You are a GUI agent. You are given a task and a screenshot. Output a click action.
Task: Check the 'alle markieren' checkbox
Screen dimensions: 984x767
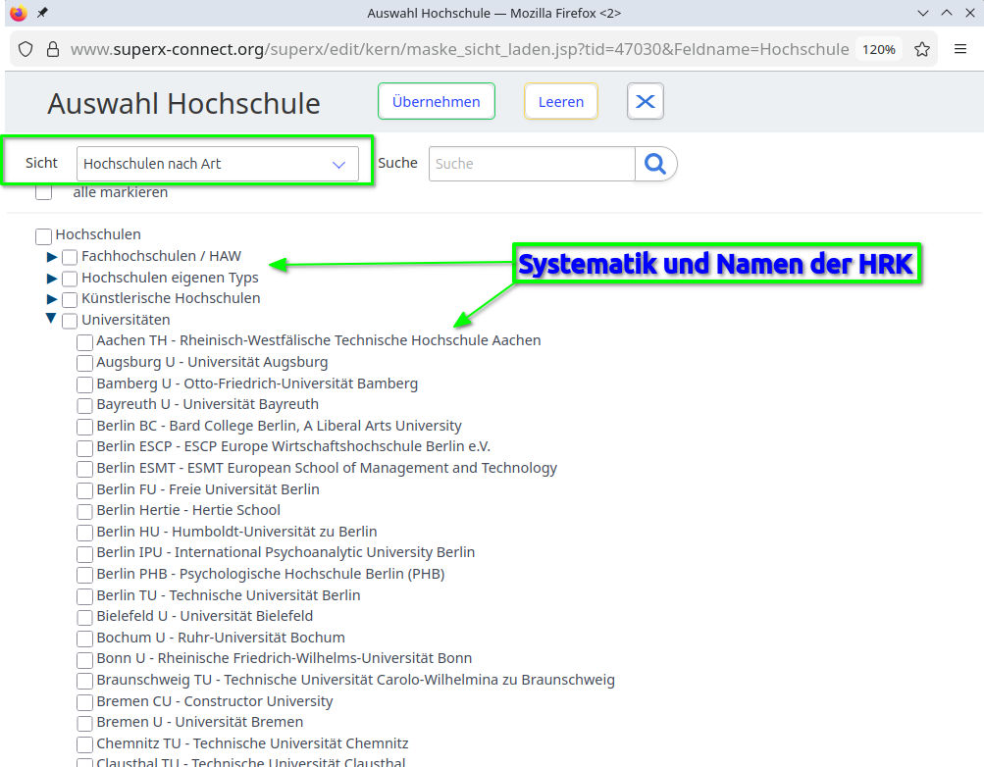point(44,192)
